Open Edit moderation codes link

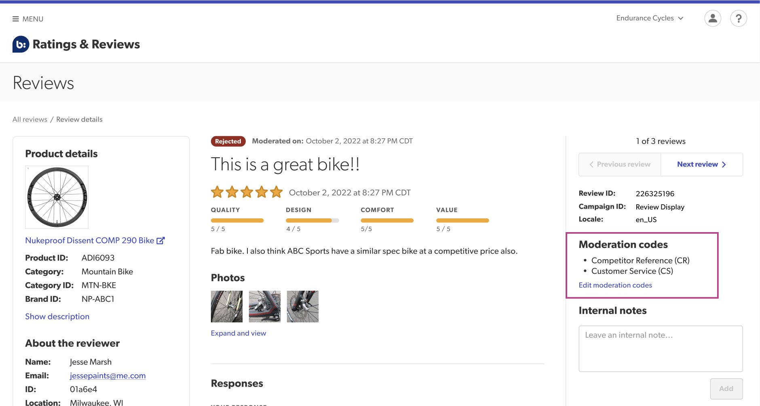tap(615, 285)
